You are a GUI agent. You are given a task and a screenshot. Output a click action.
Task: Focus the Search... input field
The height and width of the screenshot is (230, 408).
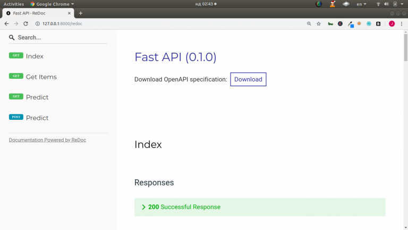63,38
